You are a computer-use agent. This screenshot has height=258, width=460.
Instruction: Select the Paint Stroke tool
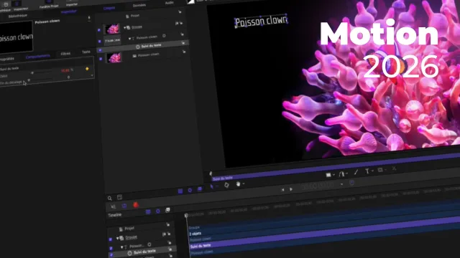pyautogui.click(x=356, y=172)
